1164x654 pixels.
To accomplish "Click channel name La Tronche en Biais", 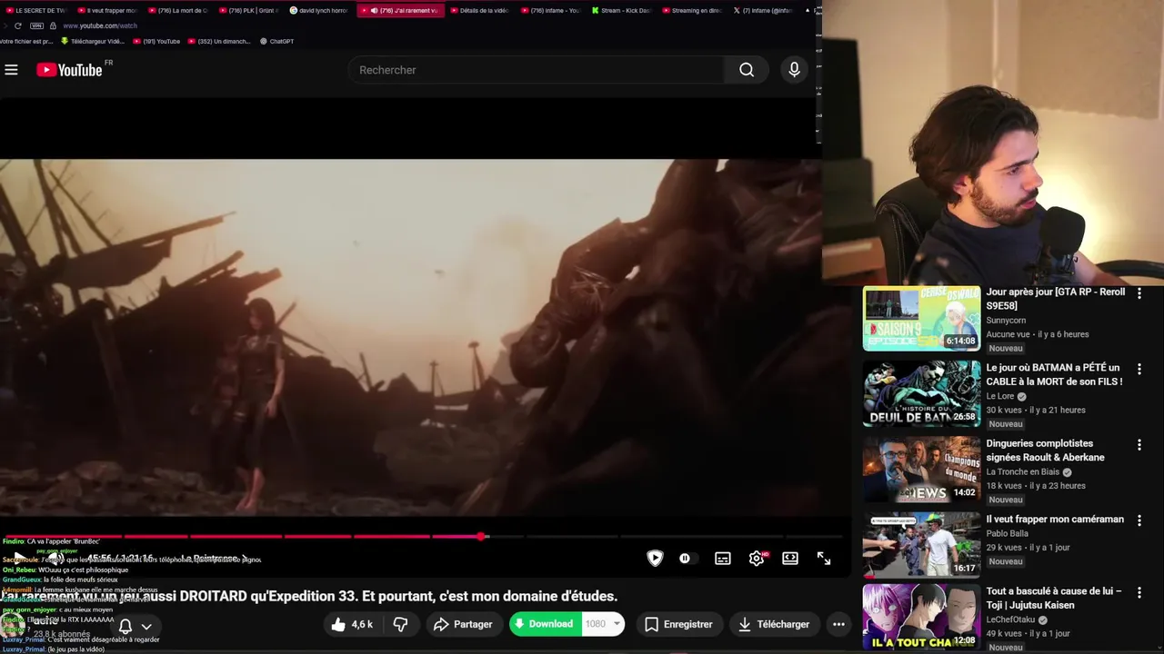I will 1022,471.
